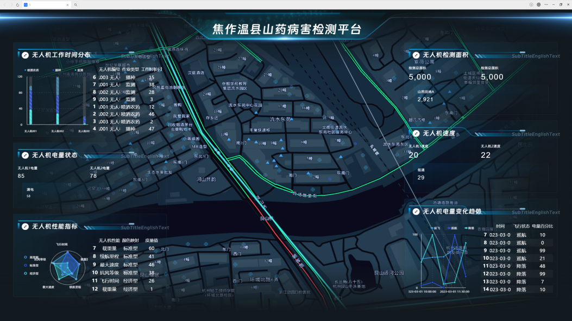Toggle 巡航 legend in battery trend chart

[452, 228]
